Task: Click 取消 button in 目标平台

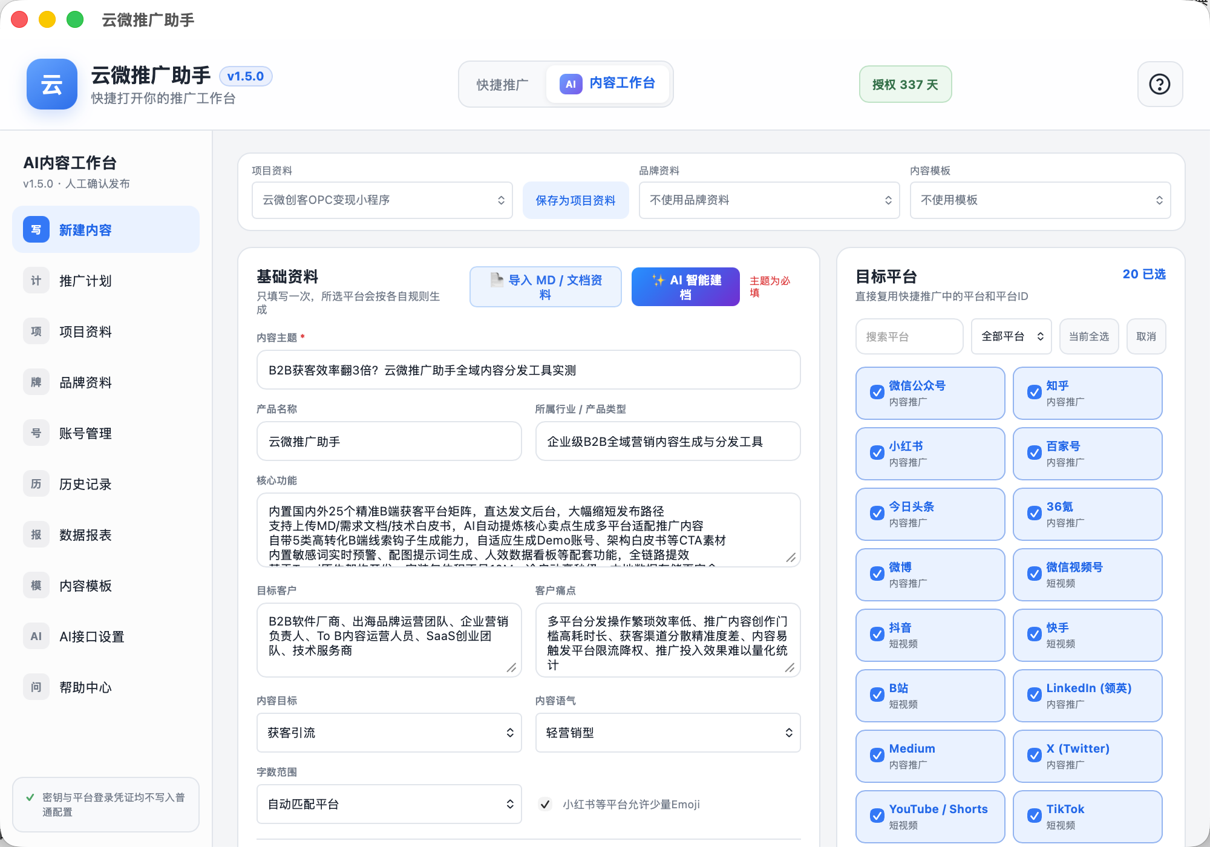Action: (1146, 336)
